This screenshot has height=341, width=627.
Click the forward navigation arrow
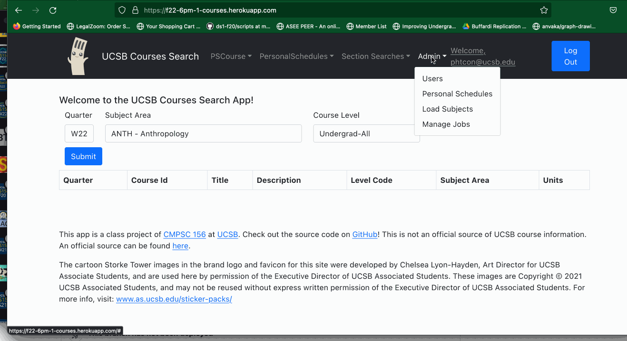pos(35,10)
